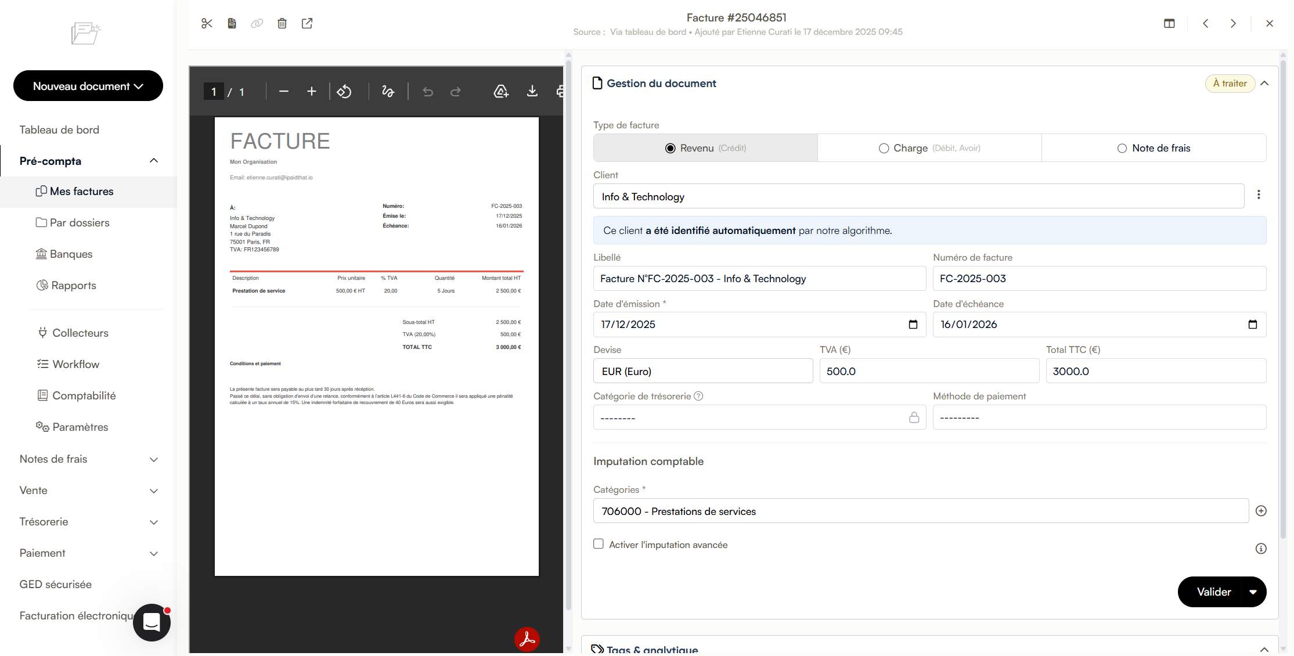Click the scissors split document icon
Image resolution: width=1294 pixels, height=656 pixels.
tap(207, 23)
